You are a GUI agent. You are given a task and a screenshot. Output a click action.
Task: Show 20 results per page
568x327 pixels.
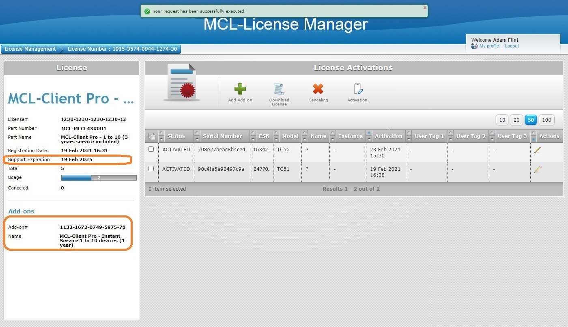[x=516, y=120]
